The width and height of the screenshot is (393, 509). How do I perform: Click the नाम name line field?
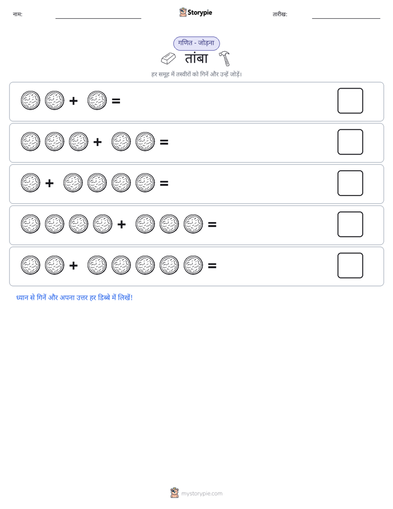98,15
